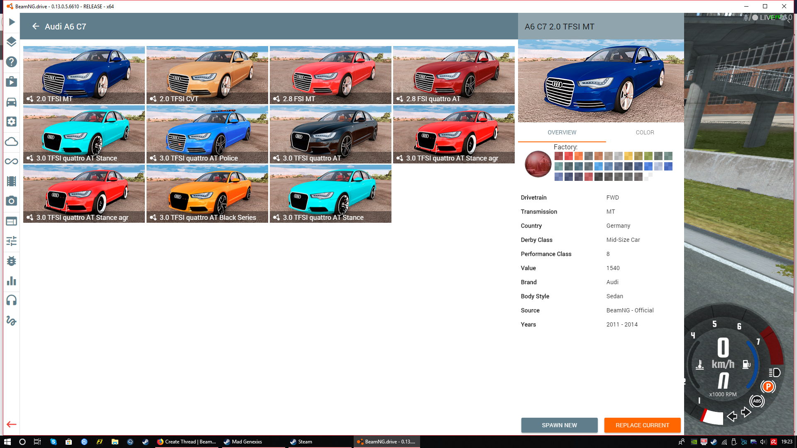Open the film strip replay icon
Screen dimensions: 797x448
[12, 181]
